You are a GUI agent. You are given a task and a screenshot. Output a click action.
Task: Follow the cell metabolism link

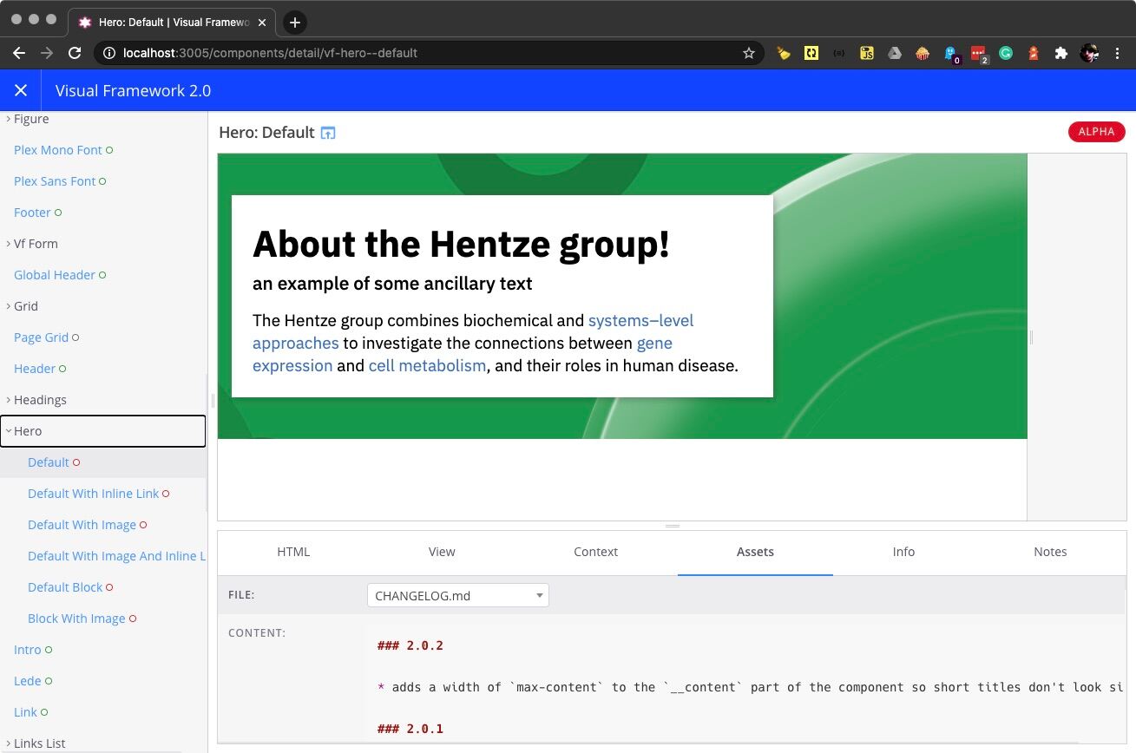click(427, 366)
